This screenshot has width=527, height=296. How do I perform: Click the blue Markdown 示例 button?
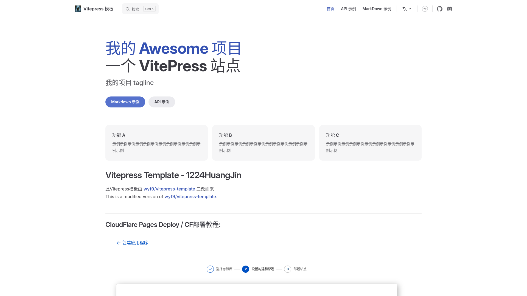click(x=125, y=102)
